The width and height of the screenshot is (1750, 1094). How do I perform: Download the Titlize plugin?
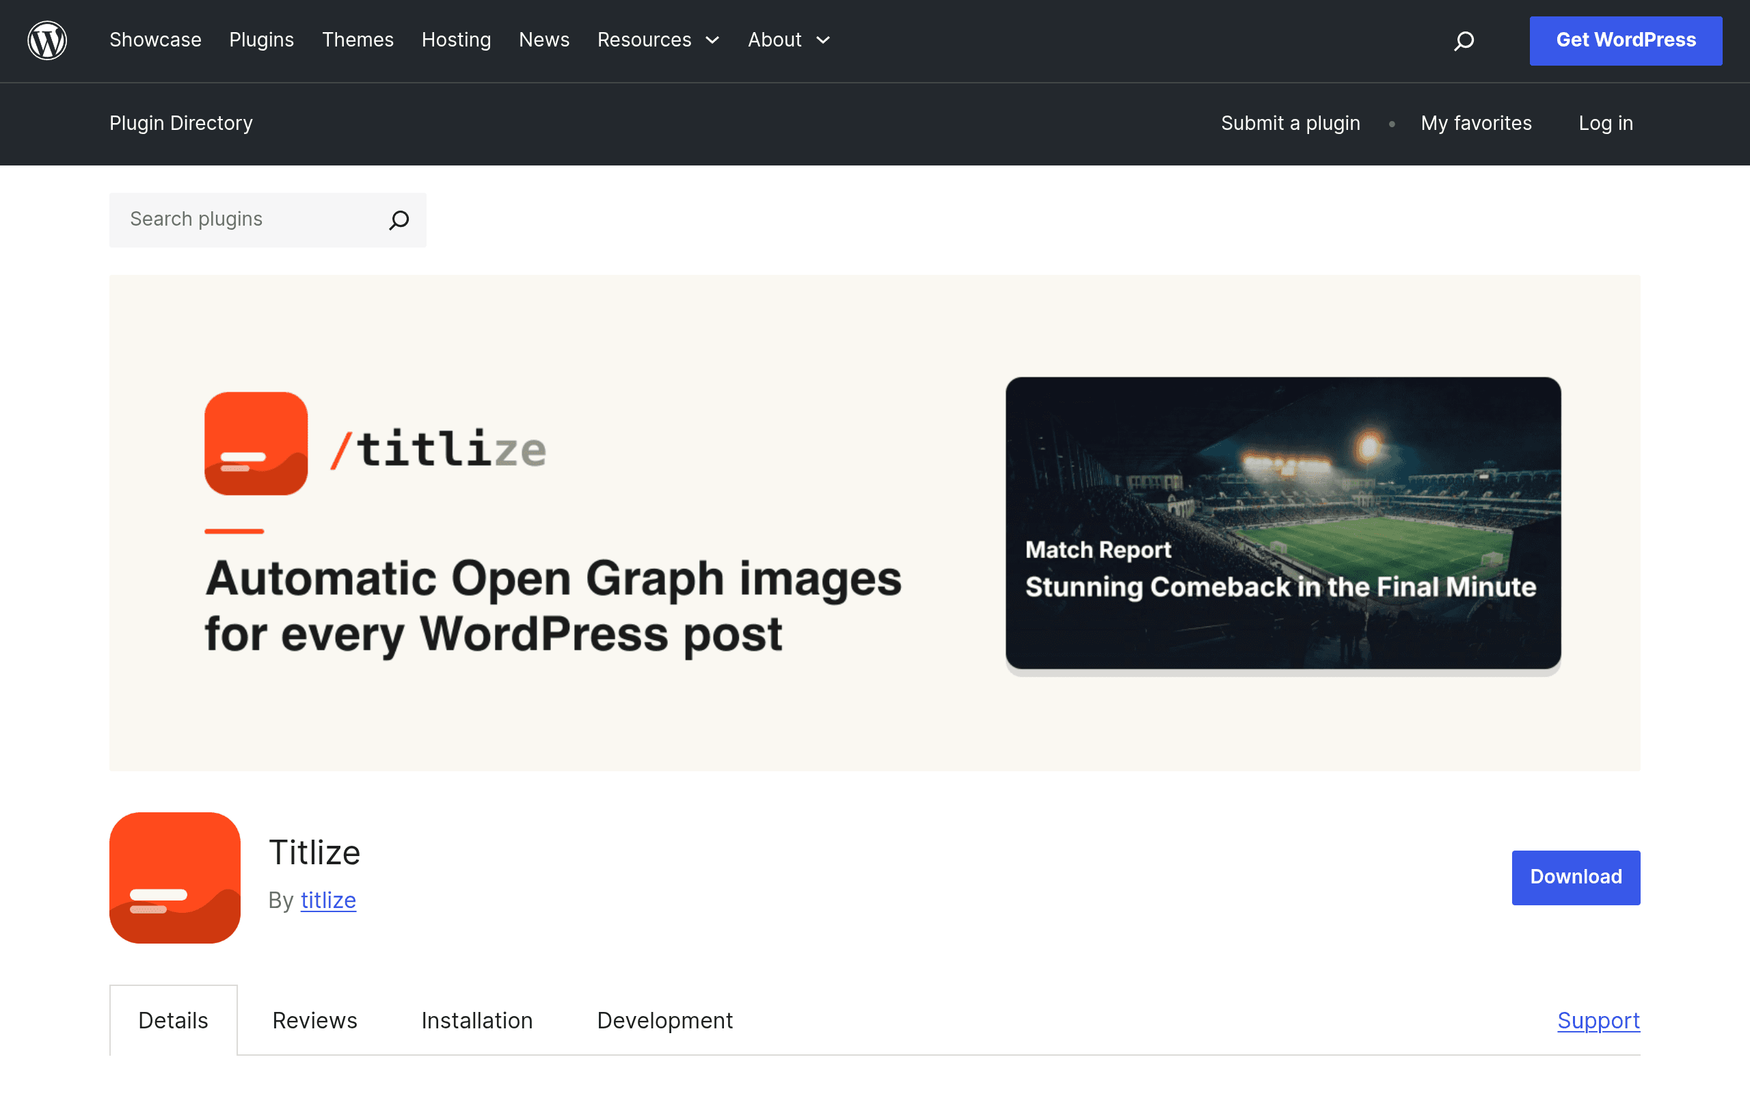1576,877
